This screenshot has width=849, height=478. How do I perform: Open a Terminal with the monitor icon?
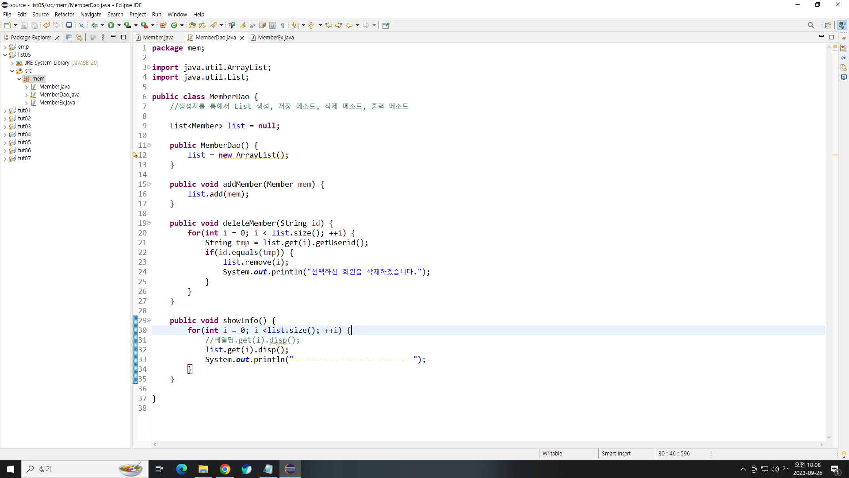69,25
